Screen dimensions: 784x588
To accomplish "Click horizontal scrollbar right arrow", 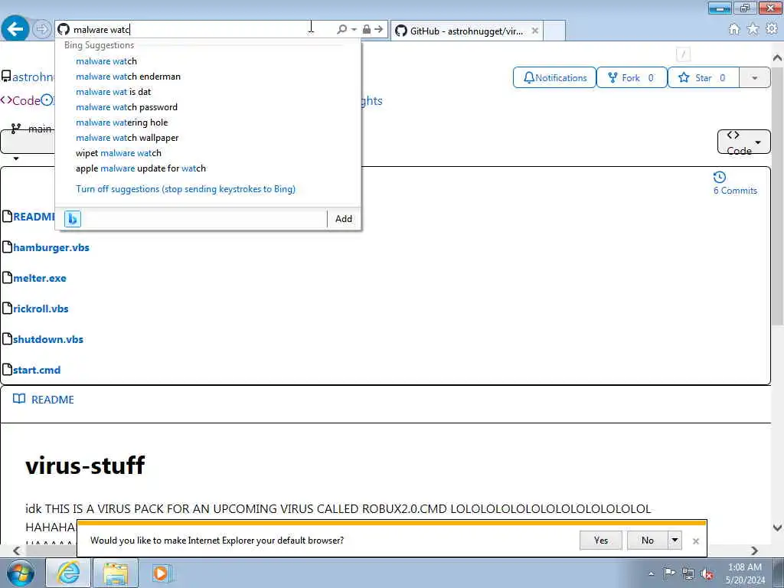I will (754, 551).
